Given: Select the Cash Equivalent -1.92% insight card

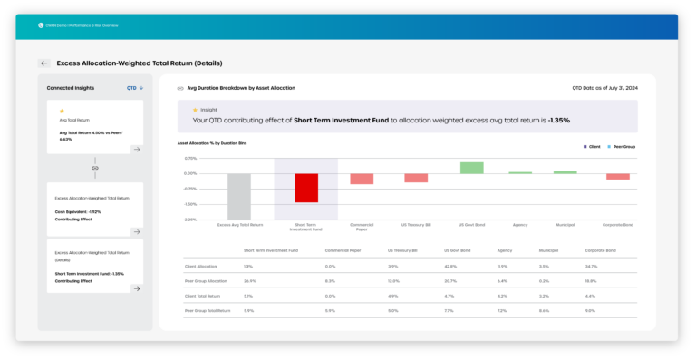Looking at the screenshot, I should coord(95,210).
